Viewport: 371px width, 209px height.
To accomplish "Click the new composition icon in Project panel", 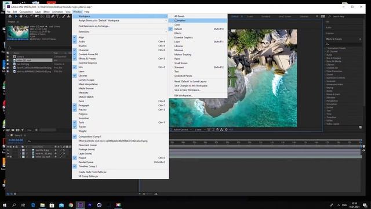I will tap(17, 130).
